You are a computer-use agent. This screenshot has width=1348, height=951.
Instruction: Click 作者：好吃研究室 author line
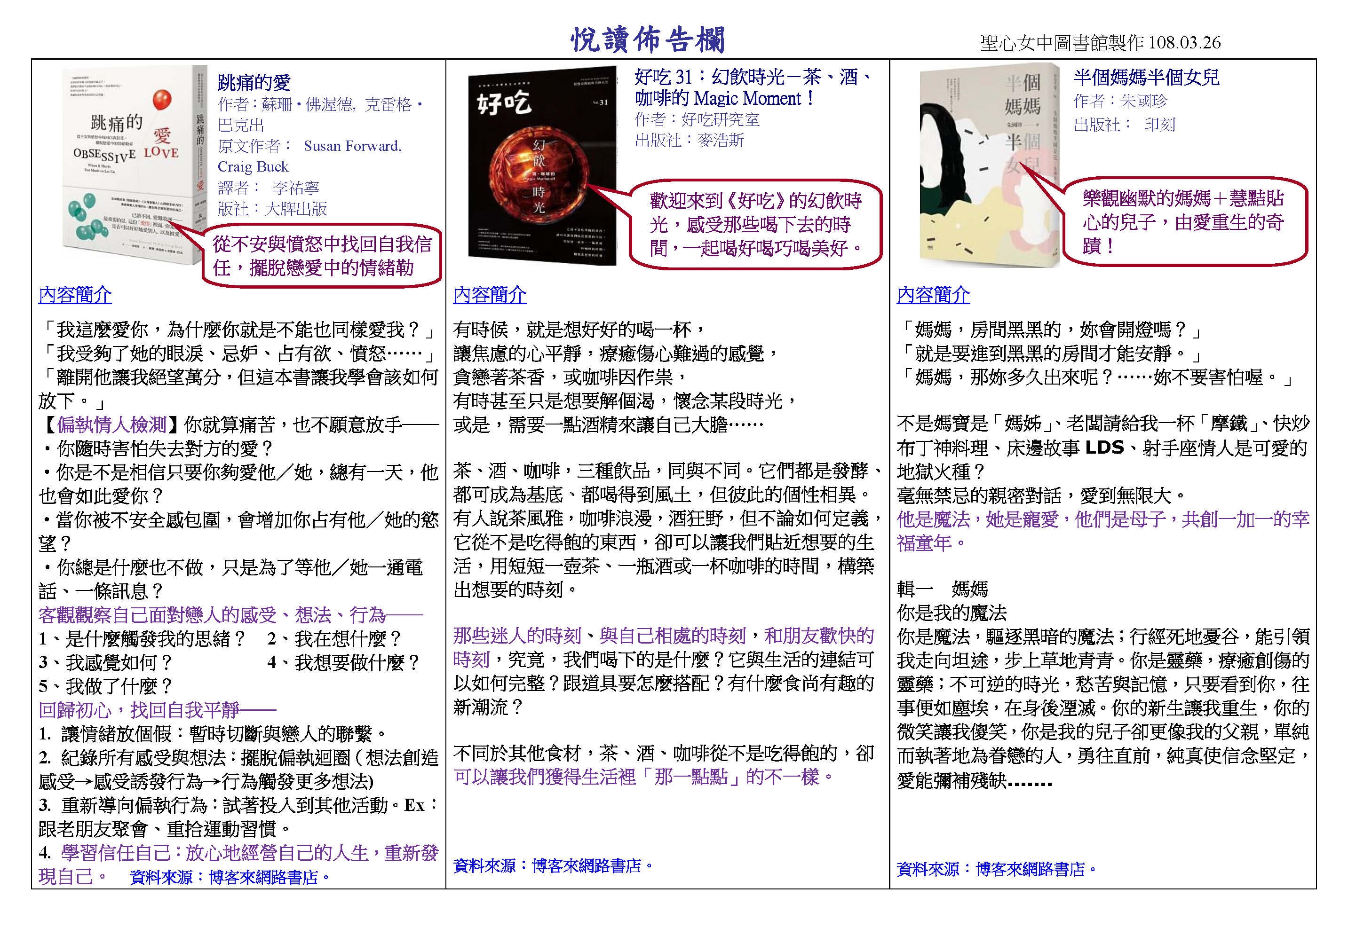coord(697,120)
